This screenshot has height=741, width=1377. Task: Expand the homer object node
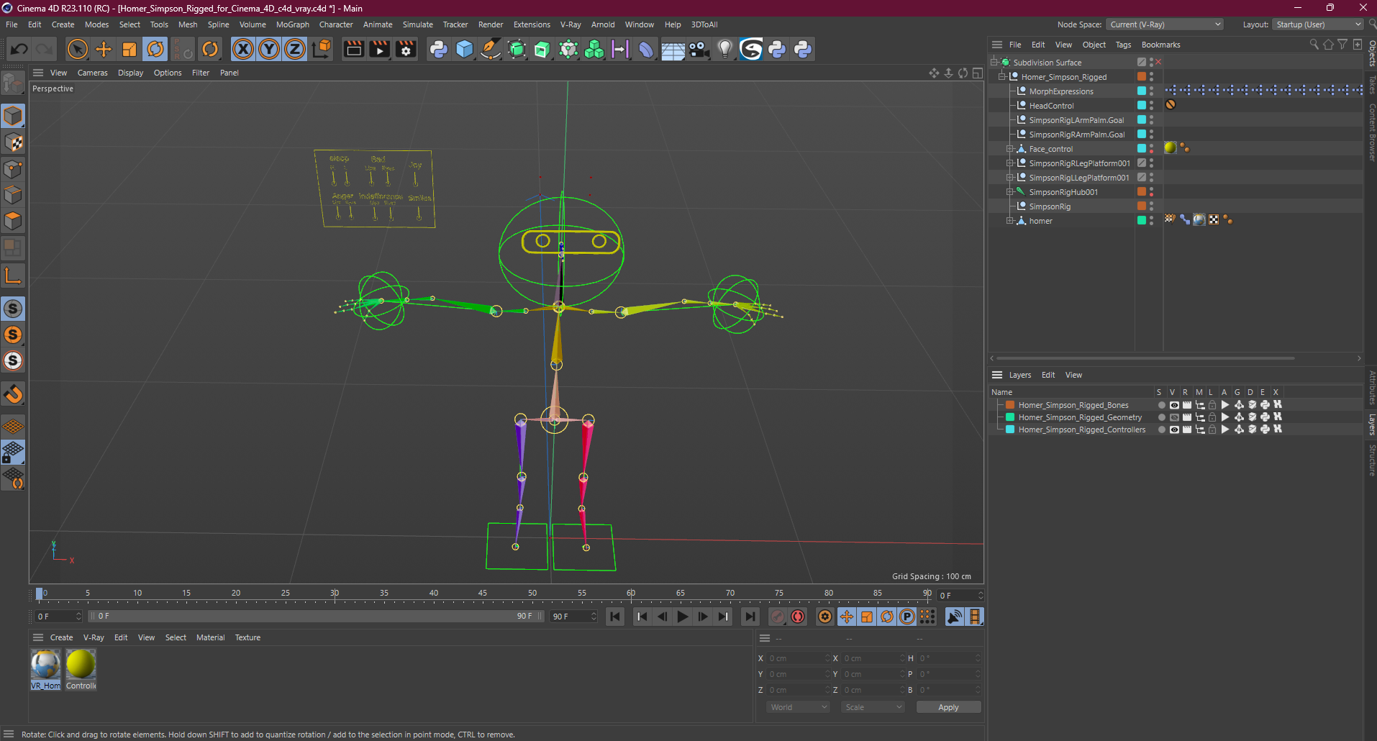[1010, 221]
